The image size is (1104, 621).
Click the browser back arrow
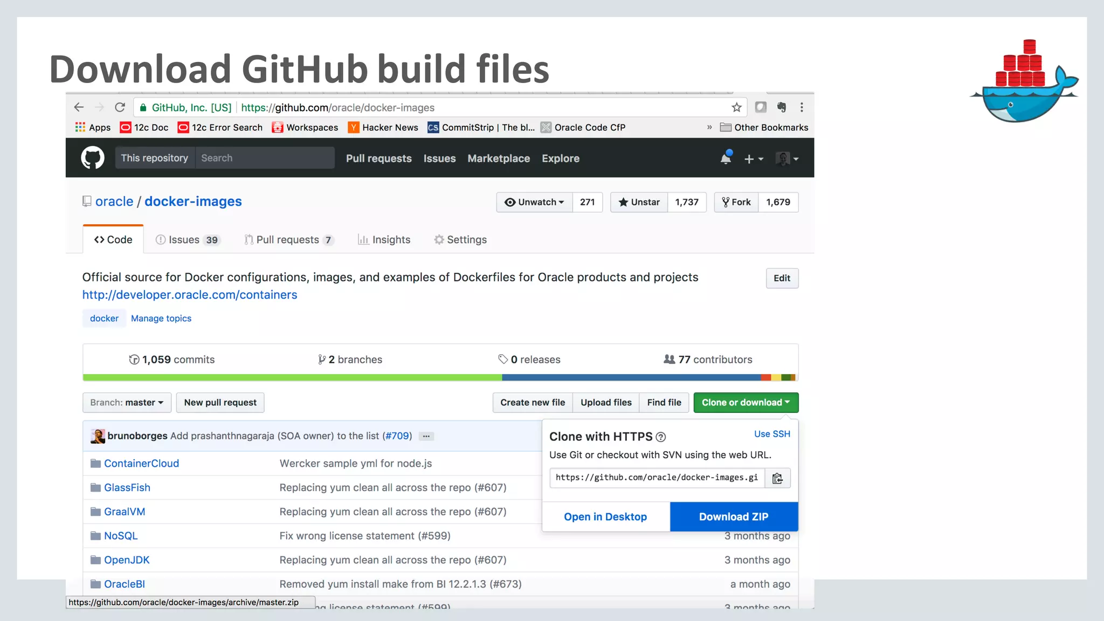click(x=79, y=107)
